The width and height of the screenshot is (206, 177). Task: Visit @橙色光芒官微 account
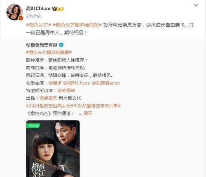pyautogui.click(x=42, y=45)
